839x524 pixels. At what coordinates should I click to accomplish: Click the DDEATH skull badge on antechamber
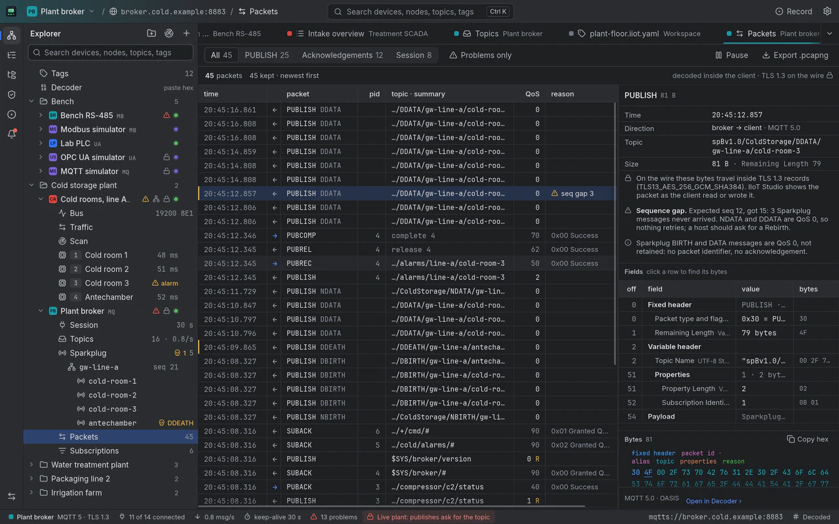[x=176, y=423]
